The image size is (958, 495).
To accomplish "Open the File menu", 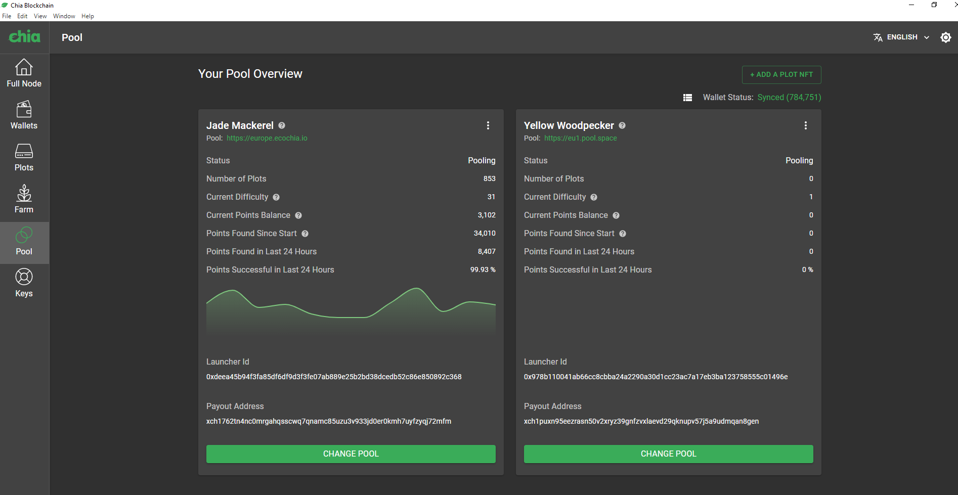I will pyautogui.click(x=7, y=16).
